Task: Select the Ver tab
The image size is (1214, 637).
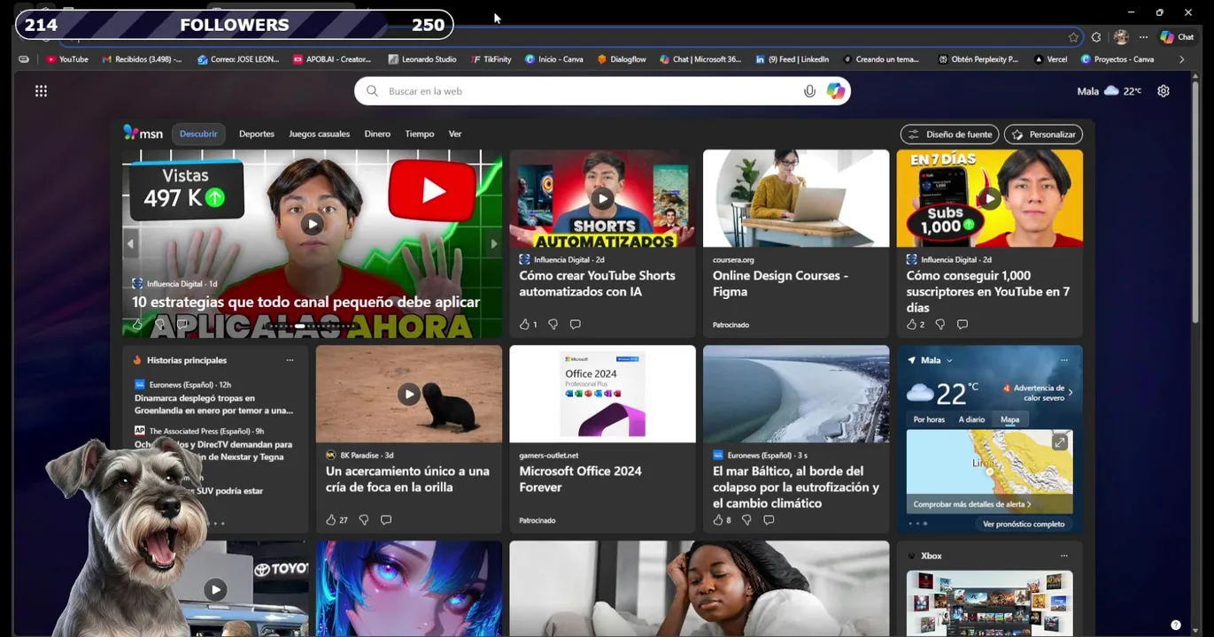Action: pyautogui.click(x=455, y=134)
